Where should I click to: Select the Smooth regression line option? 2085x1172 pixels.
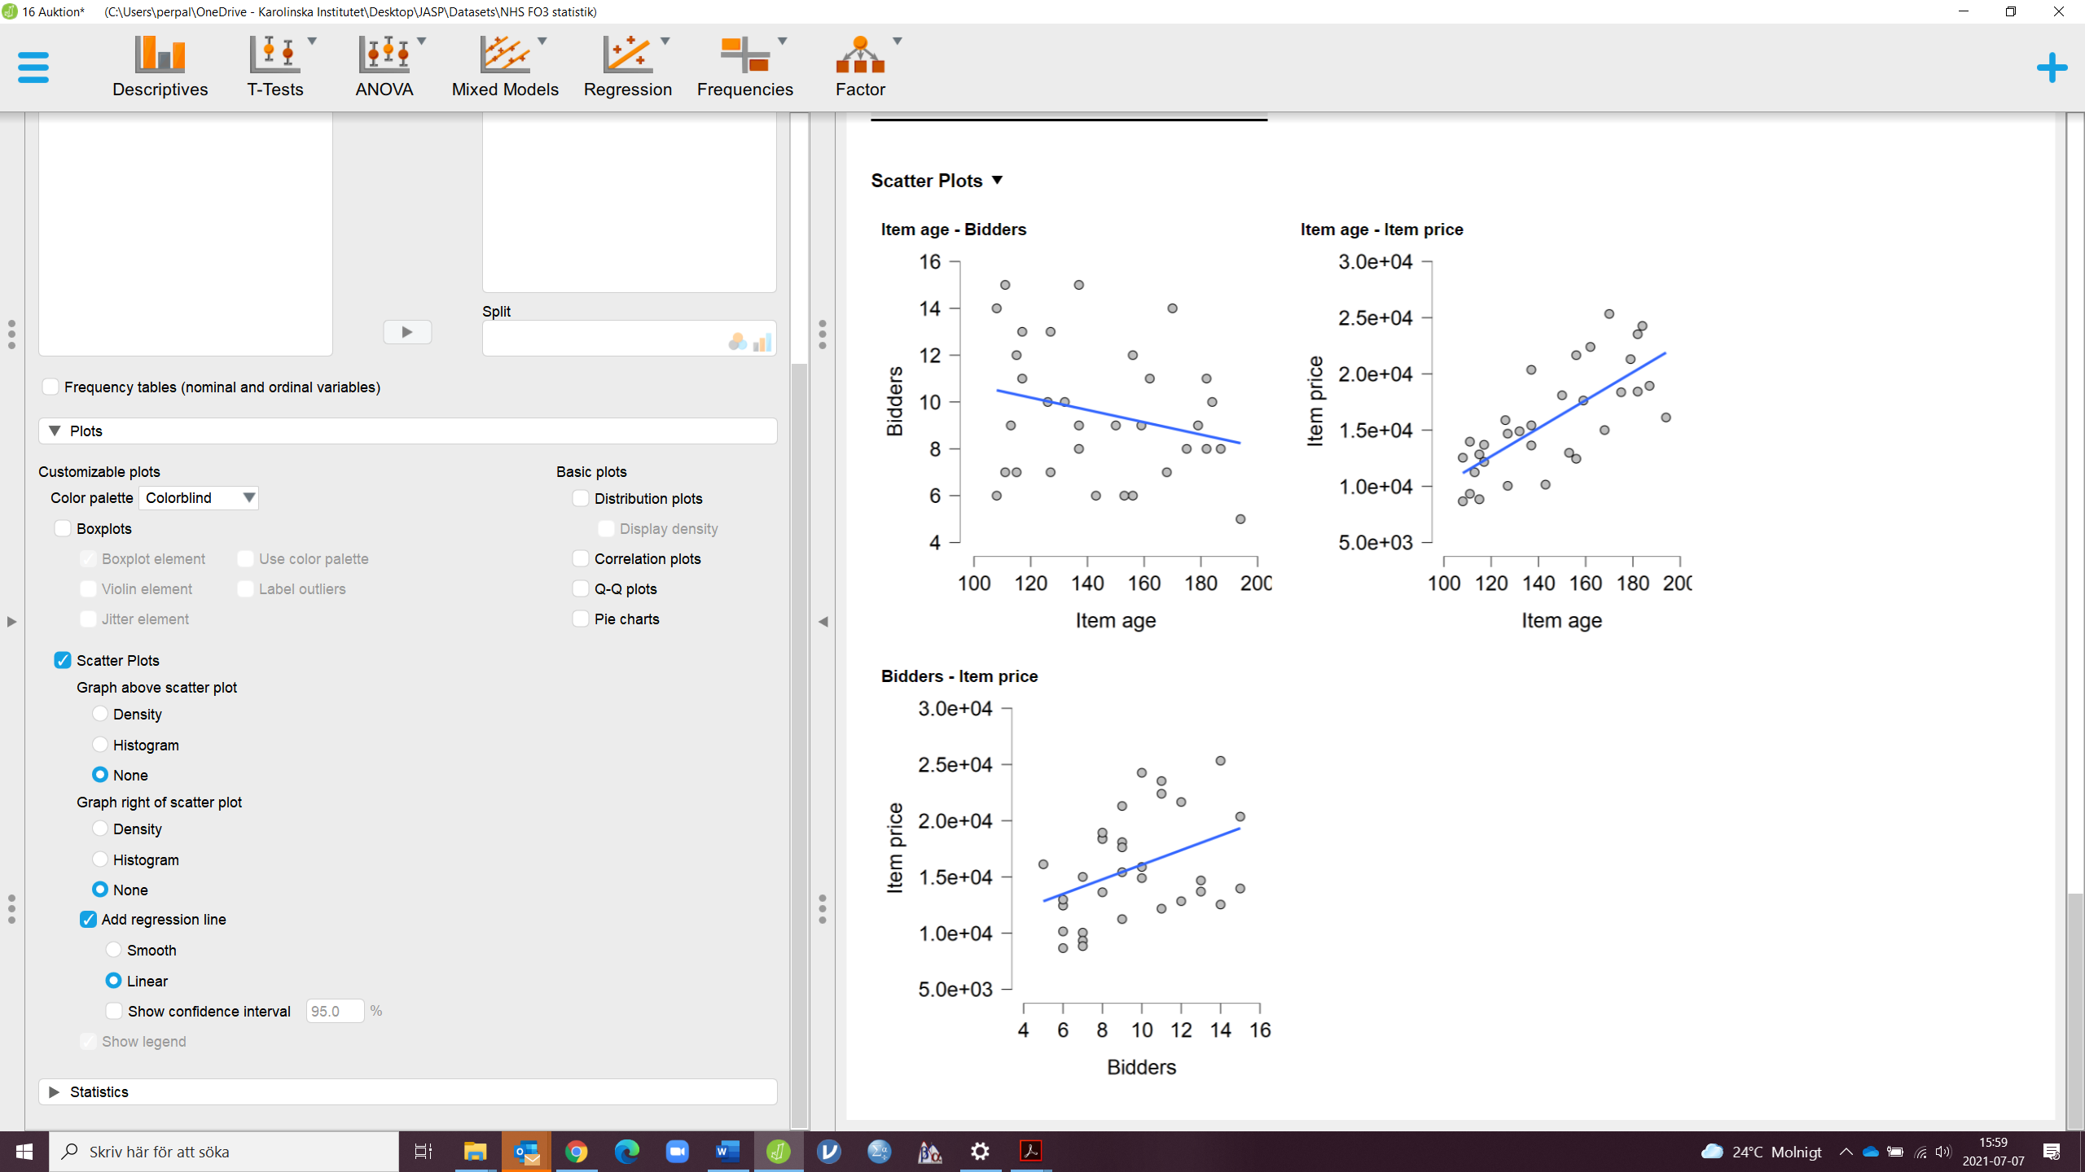coord(113,950)
